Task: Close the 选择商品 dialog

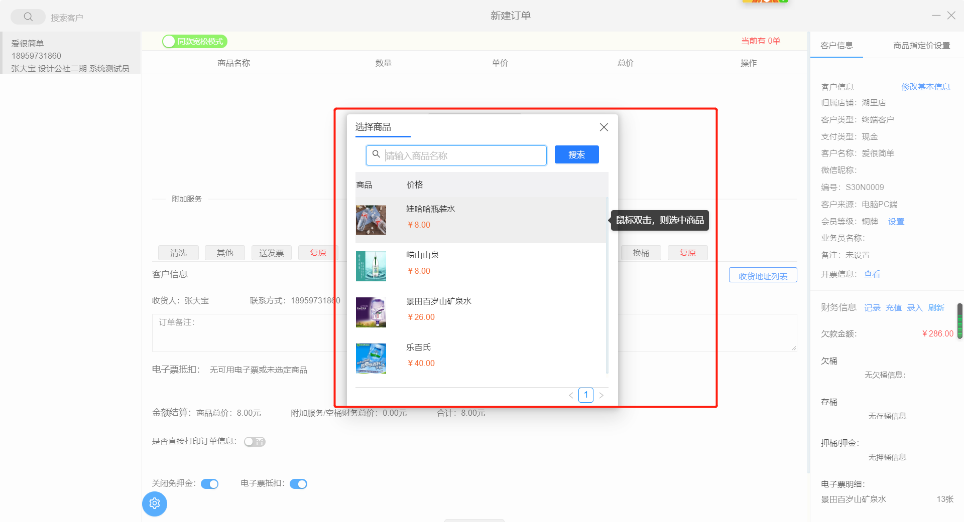Action: tap(604, 127)
